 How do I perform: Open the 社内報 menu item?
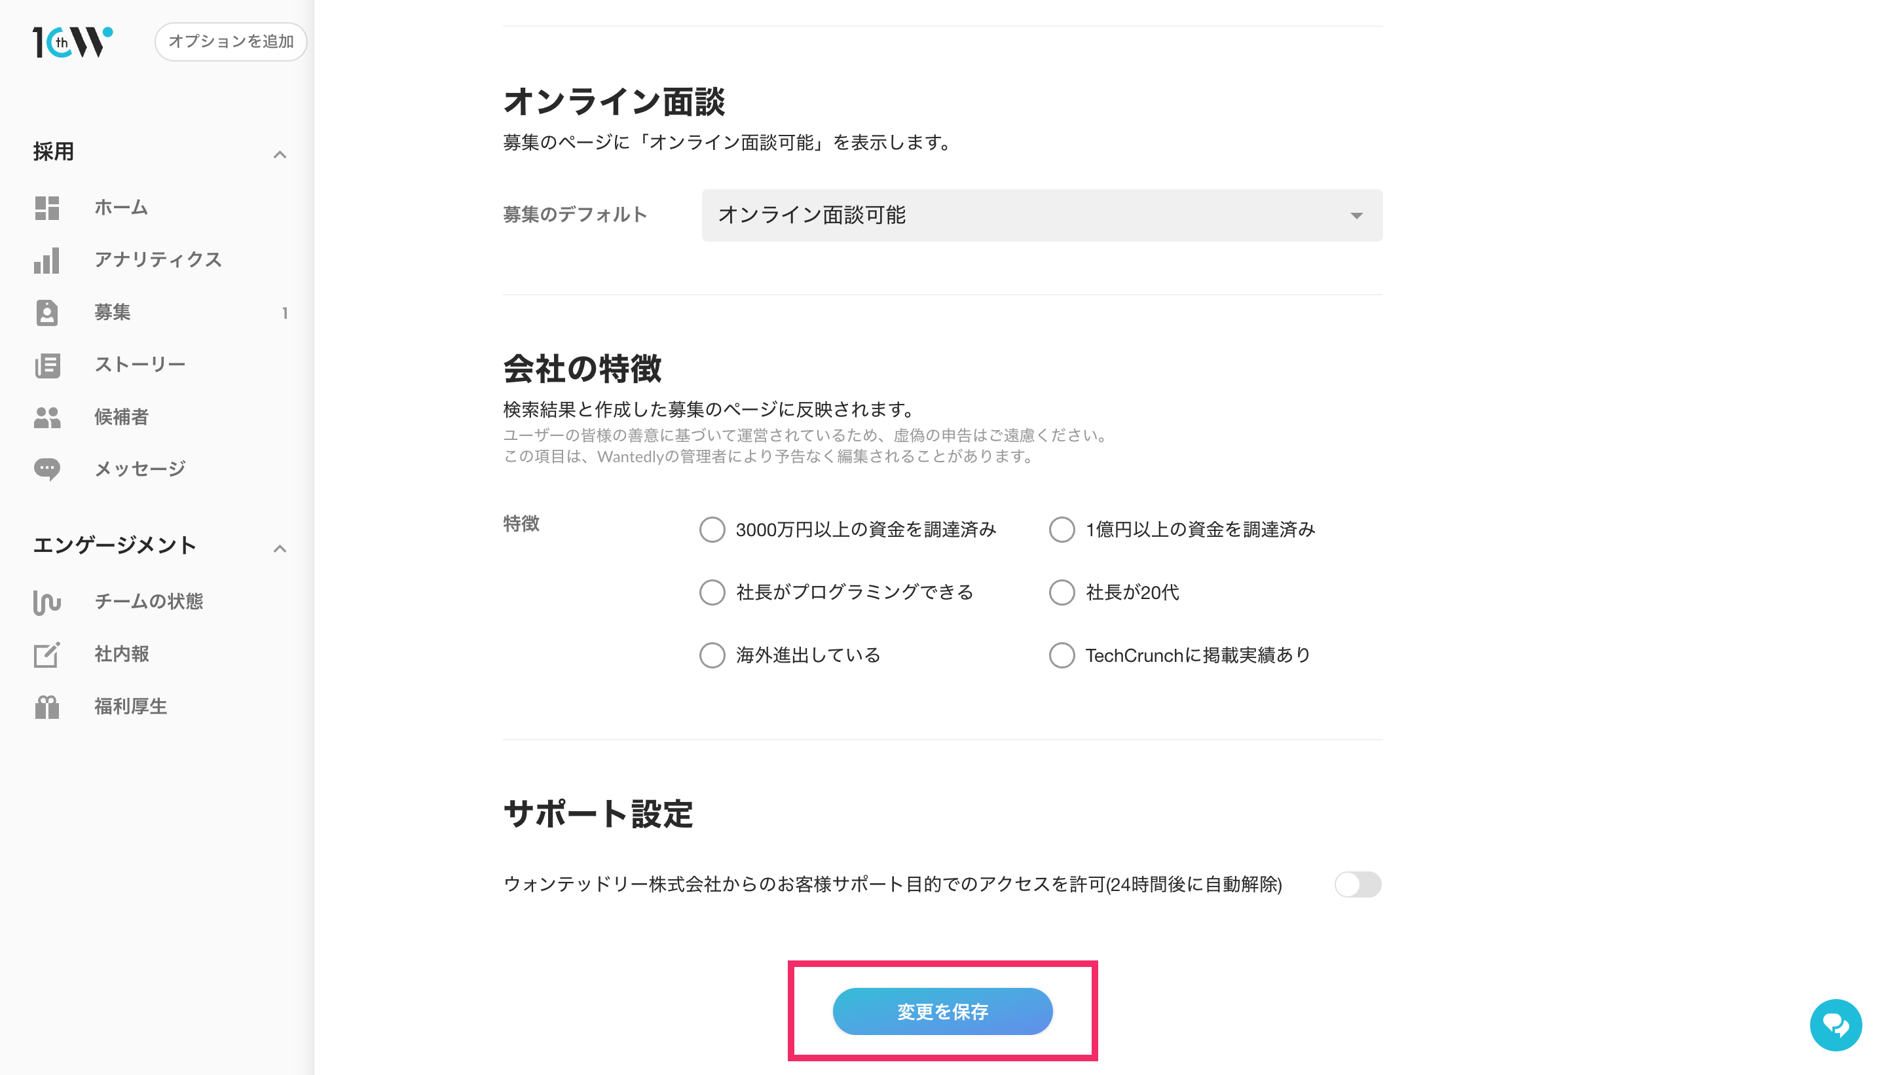point(122,653)
